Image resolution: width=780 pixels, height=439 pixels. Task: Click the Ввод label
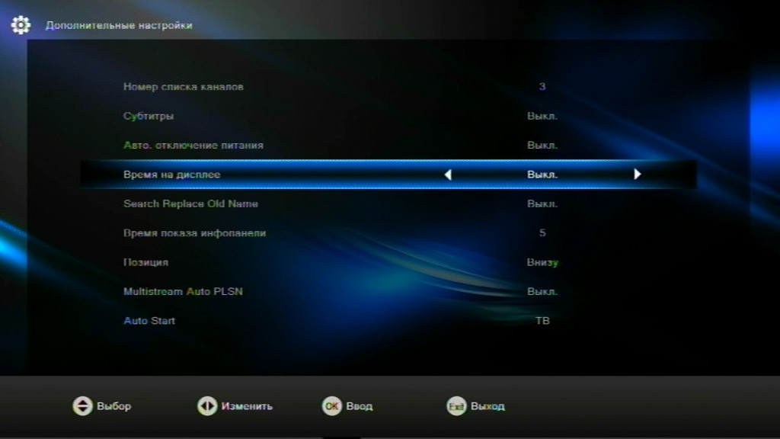[x=360, y=406]
